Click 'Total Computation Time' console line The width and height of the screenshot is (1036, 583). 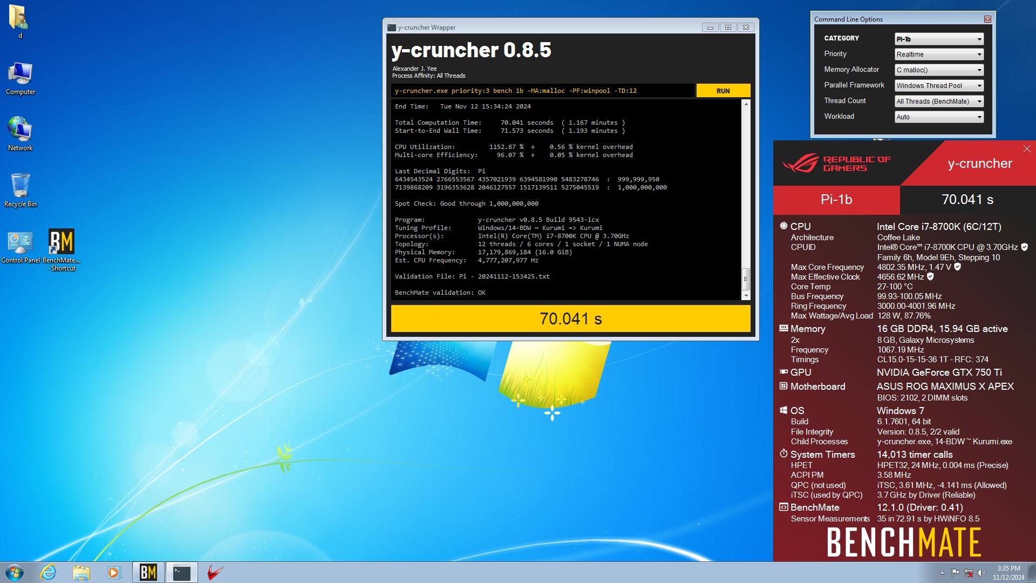click(510, 123)
